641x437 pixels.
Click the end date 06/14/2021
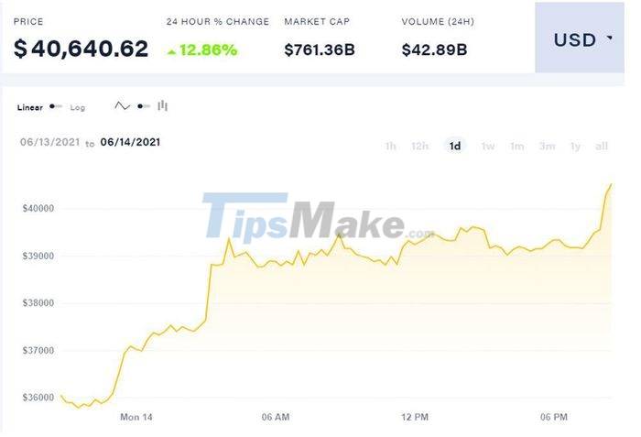(x=131, y=142)
